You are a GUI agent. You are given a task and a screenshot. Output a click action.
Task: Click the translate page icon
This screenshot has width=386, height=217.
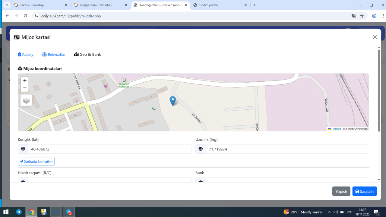click(x=354, y=16)
